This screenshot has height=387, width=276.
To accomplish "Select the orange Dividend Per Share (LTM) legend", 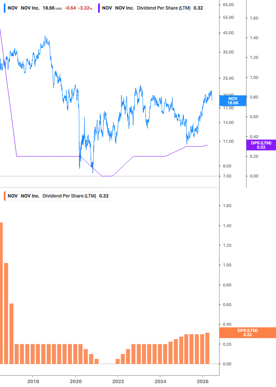I will pos(57,196).
